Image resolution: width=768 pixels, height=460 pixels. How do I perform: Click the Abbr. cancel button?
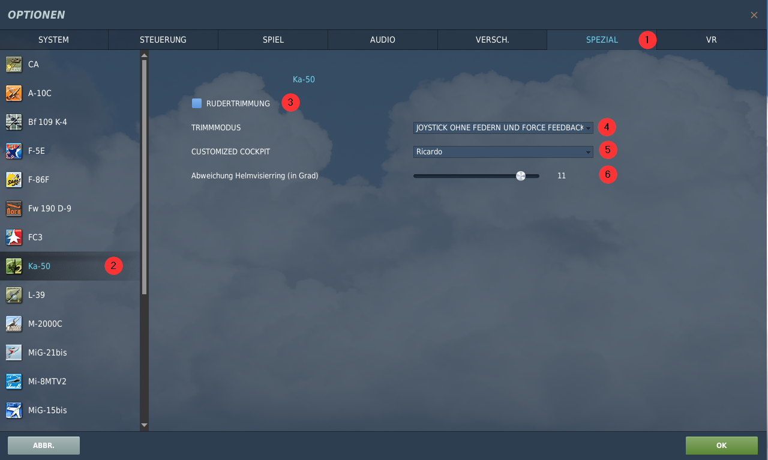click(44, 446)
